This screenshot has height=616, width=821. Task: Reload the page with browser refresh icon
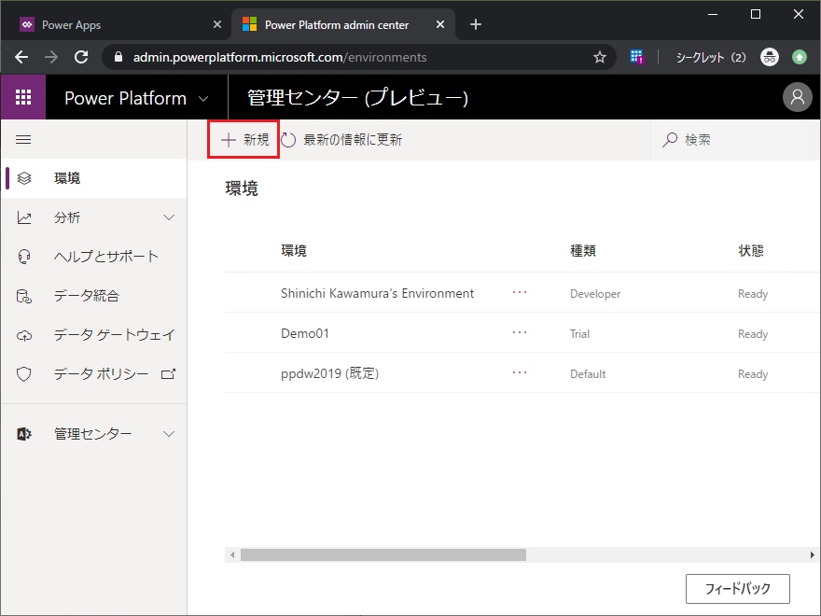[x=81, y=57]
